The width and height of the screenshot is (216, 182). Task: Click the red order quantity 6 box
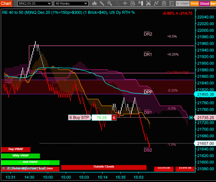pos(114,118)
